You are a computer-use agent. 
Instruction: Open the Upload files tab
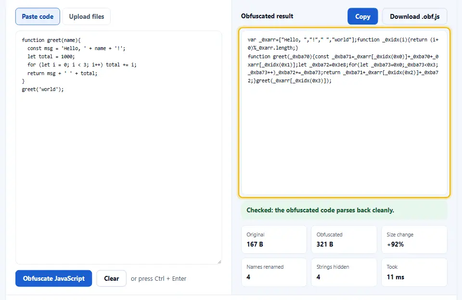point(87,16)
